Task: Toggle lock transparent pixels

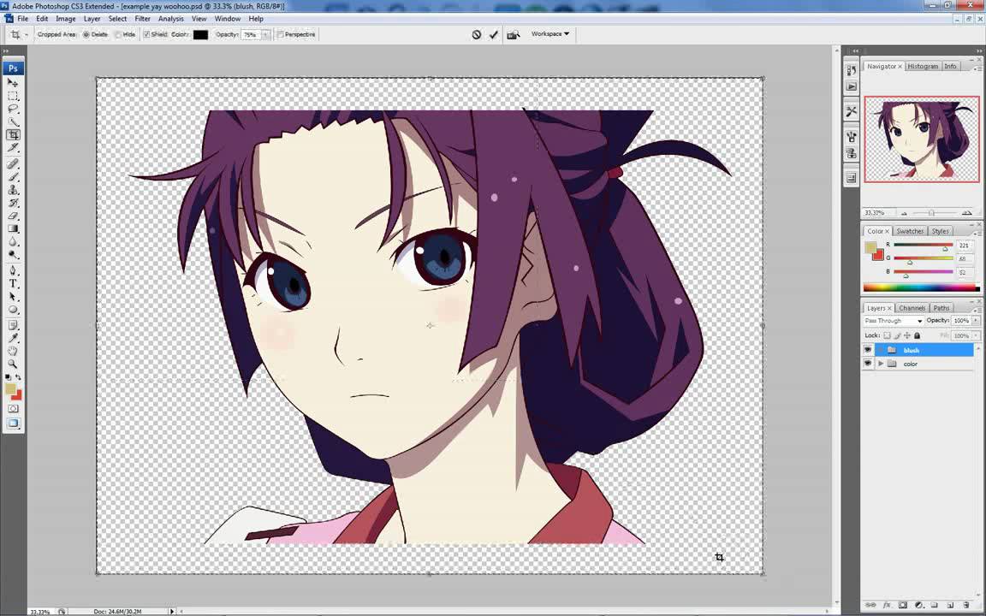Action: pyautogui.click(x=887, y=335)
